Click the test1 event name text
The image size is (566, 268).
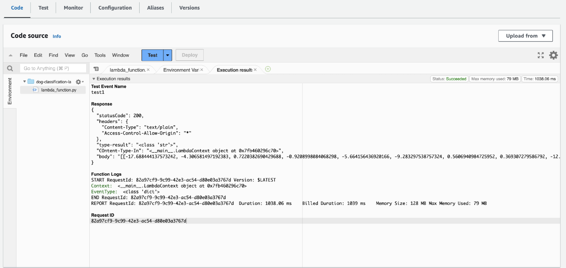click(97, 92)
